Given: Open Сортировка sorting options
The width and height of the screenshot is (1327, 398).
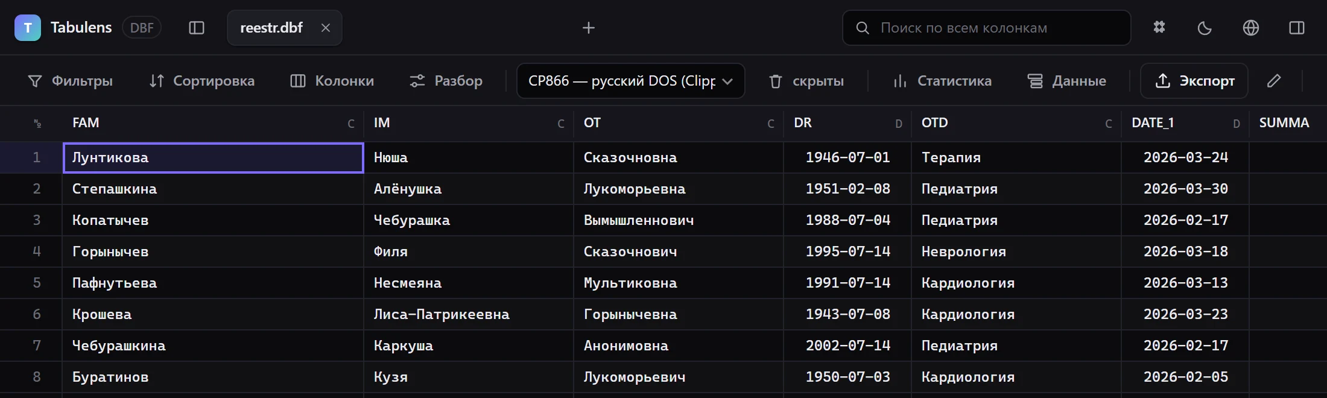Looking at the screenshot, I should coord(201,81).
